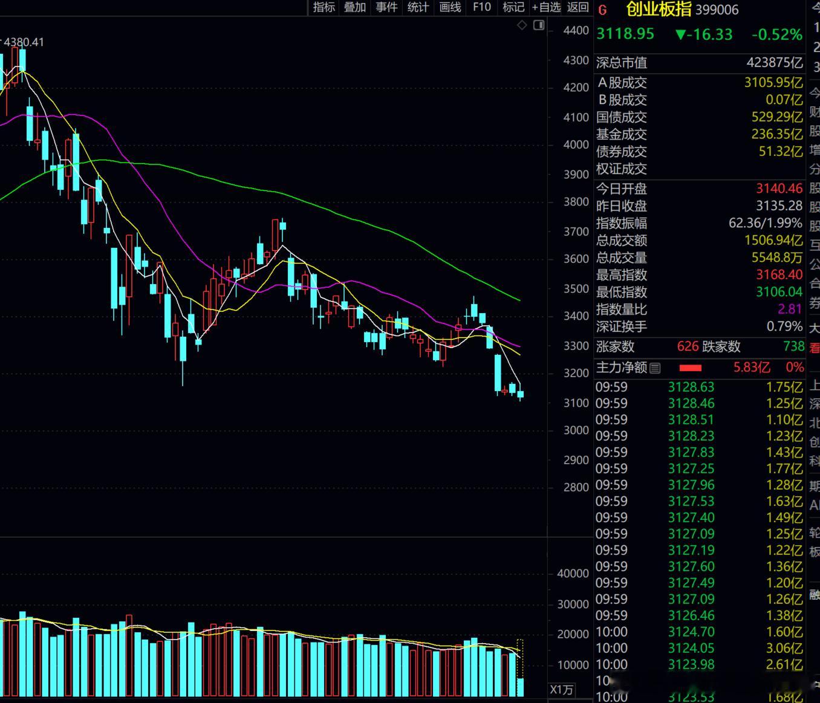The height and width of the screenshot is (703, 820).
Task: Click the diamond marker icon above the chart
Action: [522, 25]
